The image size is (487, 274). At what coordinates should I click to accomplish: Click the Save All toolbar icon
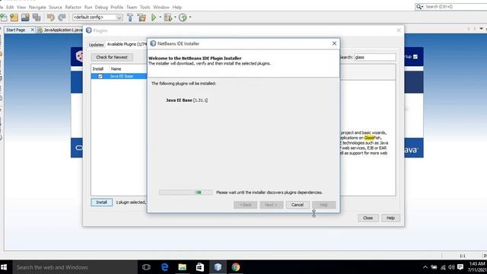tap(37, 18)
